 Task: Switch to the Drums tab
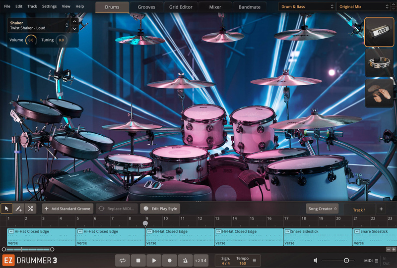pyautogui.click(x=112, y=7)
